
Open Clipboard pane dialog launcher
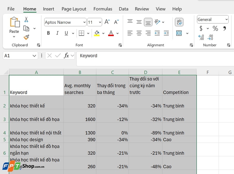[x=39, y=45]
